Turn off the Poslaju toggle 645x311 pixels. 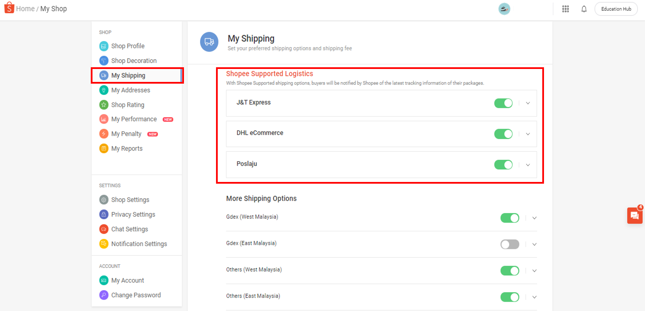503,165
